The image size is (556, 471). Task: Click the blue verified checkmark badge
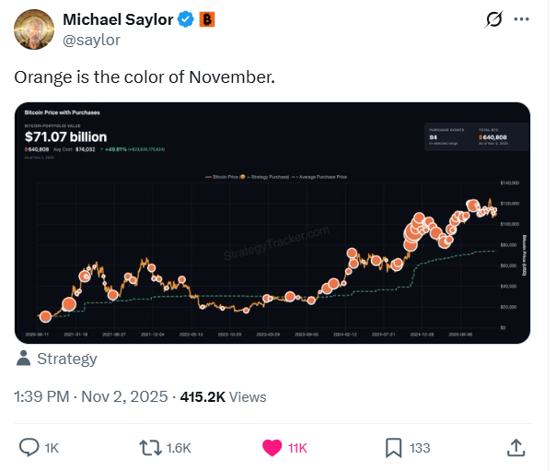pyautogui.click(x=184, y=19)
